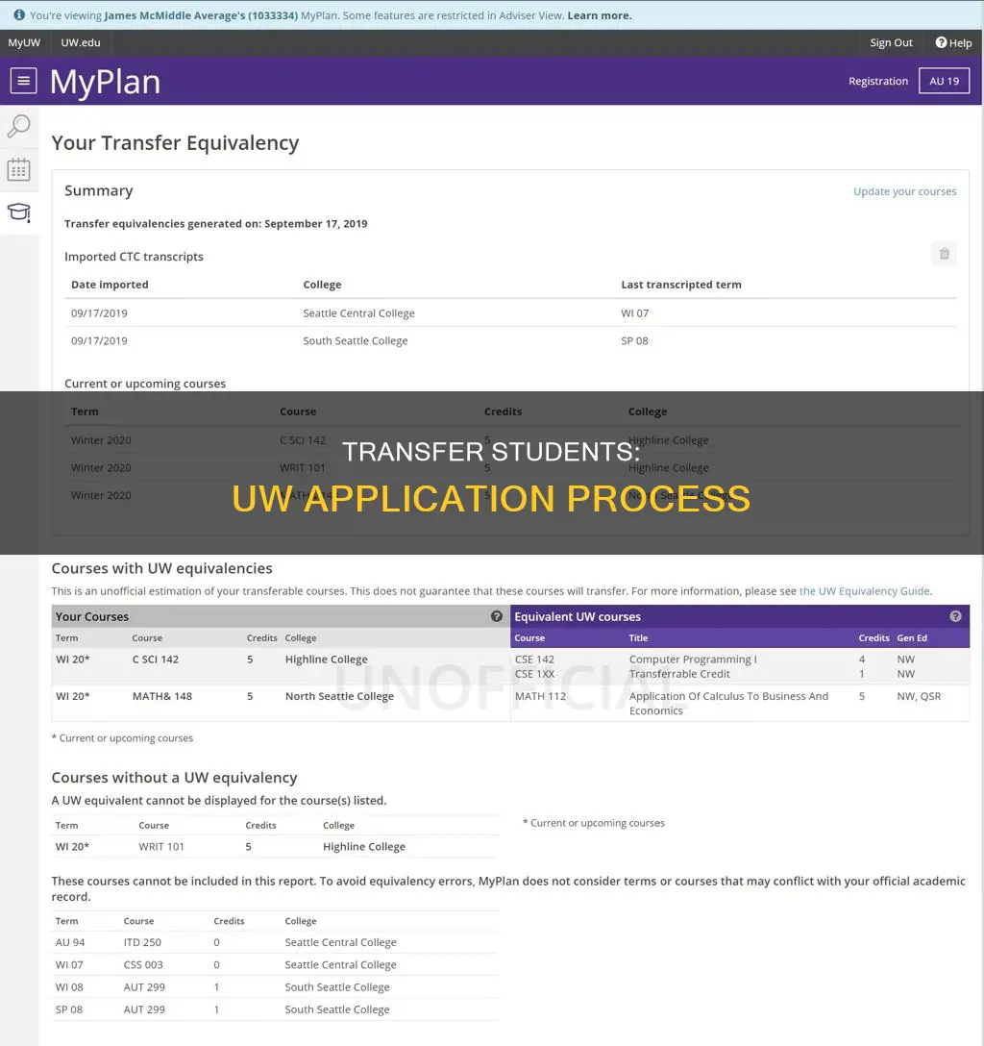Open the hamburger menu beside MyPlan
The width and height of the screenshot is (984, 1046).
23,81
